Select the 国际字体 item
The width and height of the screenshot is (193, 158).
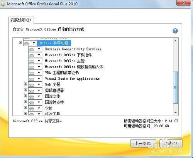click(x=52, y=96)
